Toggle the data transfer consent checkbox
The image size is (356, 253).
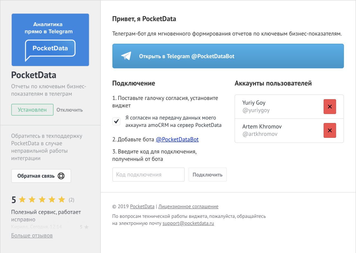click(116, 121)
